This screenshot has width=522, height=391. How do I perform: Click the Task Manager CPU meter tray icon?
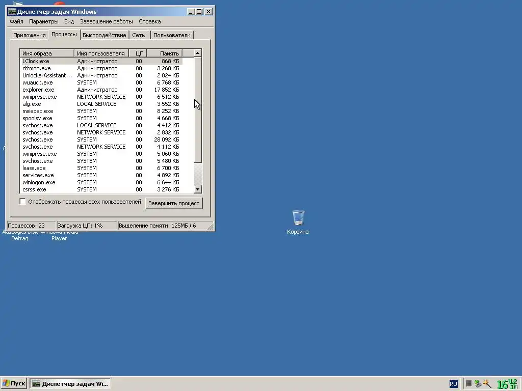point(468,384)
